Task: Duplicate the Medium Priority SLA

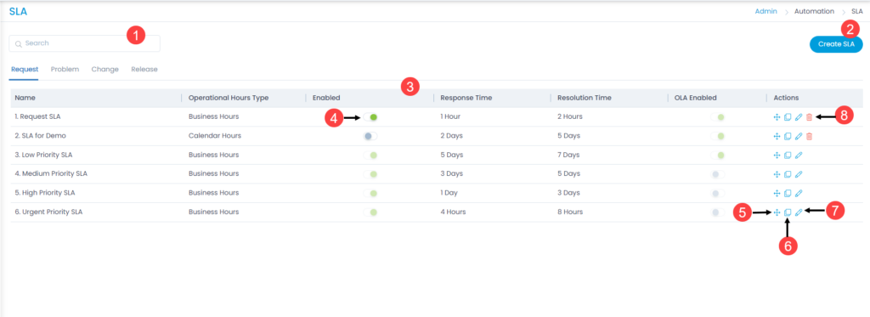Action: coord(788,174)
